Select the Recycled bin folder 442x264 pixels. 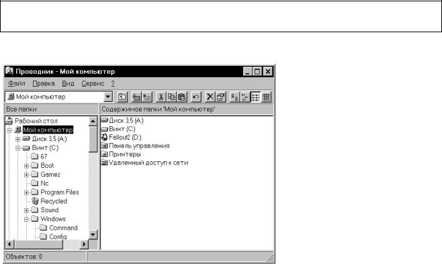pyautogui.click(x=54, y=201)
